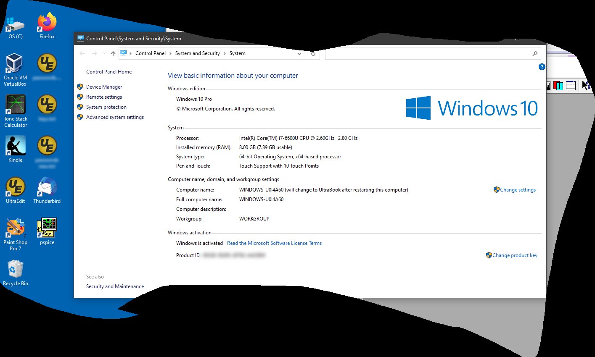Click the Forward arrow in System window
The height and width of the screenshot is (357, 595).
pyautogui.click(x=95, y=53)
